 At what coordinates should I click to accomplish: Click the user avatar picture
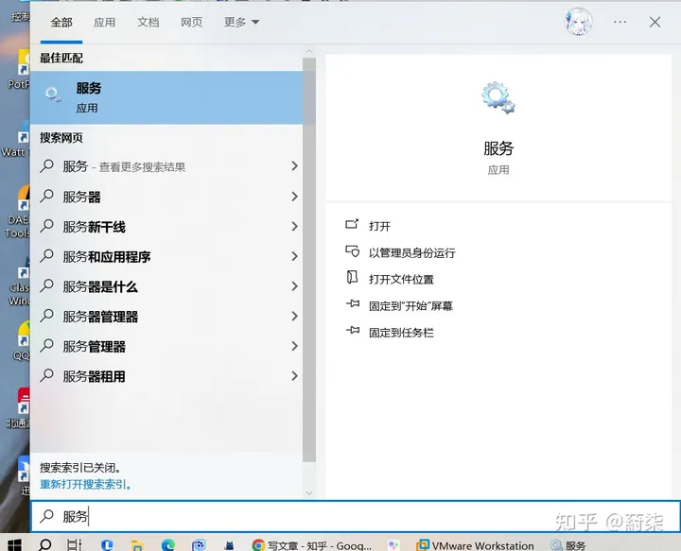(x=579, y=22)
